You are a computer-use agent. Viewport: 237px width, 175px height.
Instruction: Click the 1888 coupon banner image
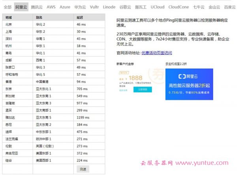(x=134, y=82)
